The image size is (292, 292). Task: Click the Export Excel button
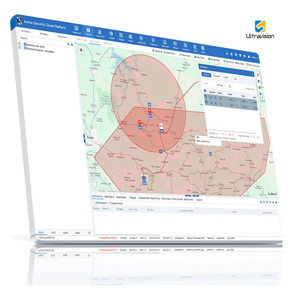[116, 203]
